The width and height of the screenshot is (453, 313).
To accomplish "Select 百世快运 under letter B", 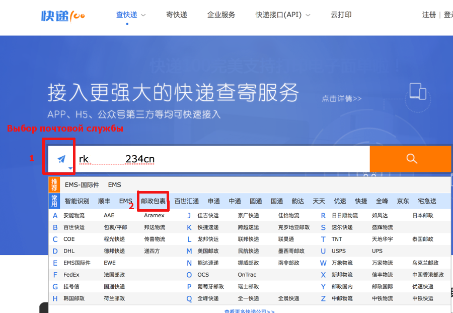I will tap(74, 227).
